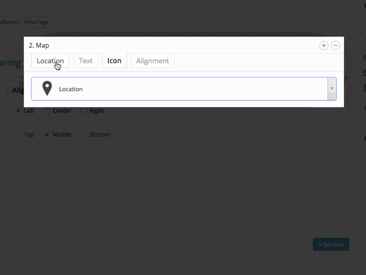The height and width of the screenshot is (275, 366).
Task: Select the Center alignment radio button
Action: [x=47, y=111]
